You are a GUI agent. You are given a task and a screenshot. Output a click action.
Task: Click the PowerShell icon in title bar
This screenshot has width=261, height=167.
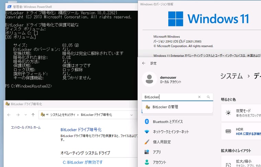click(9, 7)
